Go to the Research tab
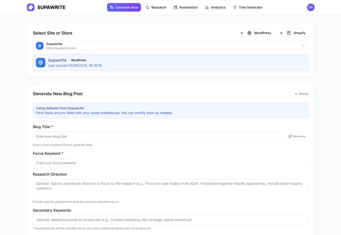The height and width of the screenshot is (235, 341). pyautogui.click(x=156, y=8)
